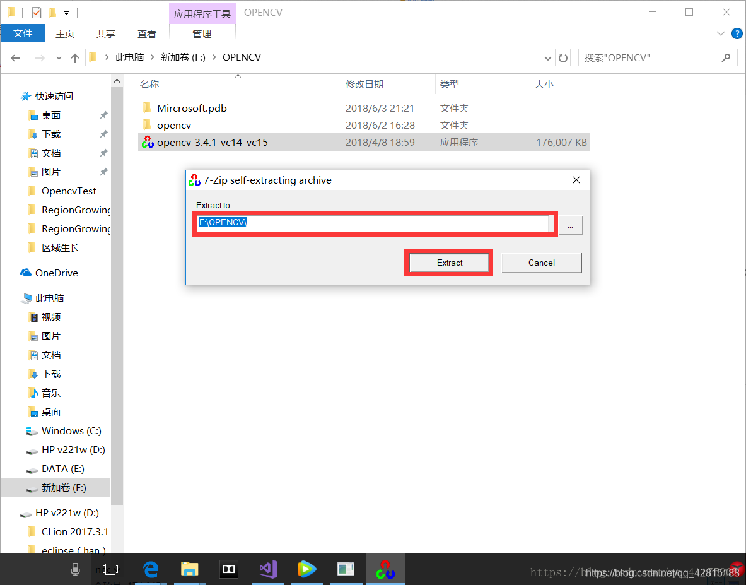Go forward with the forward arrow
The image size is (746, 585).
tap(40, 57)
